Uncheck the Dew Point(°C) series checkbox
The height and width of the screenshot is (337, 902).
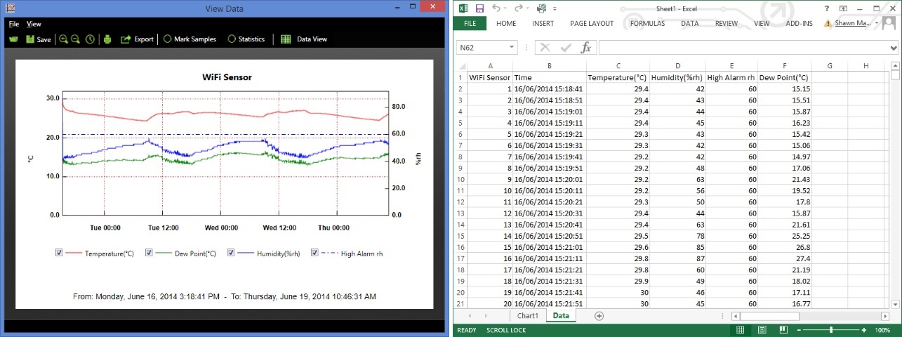point(149,253)
